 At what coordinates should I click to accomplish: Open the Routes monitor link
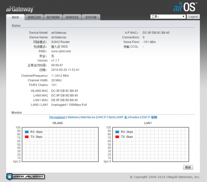coord(134,117)
